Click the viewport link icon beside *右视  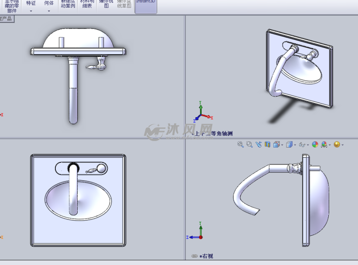(x=194, y=256)
